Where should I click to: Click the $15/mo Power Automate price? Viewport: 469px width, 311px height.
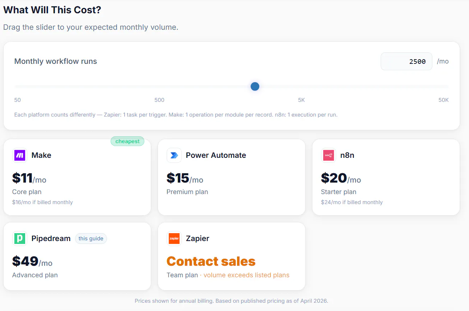pyautogui.click(x=185, y=178)
